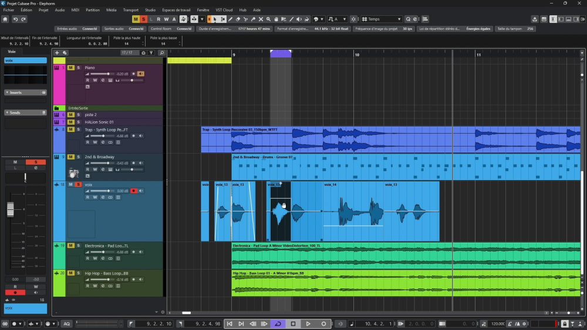Viewport: 587px width, 330px height.
Task: Click the Add Track plus icon
Action: coord(57,53)
